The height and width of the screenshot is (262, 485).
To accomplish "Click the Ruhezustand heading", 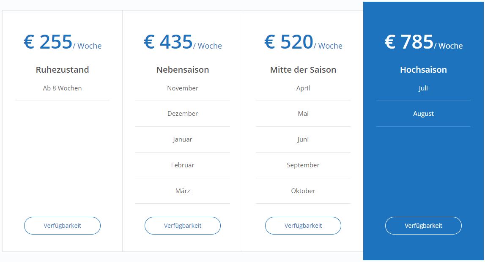I will 62,70.
